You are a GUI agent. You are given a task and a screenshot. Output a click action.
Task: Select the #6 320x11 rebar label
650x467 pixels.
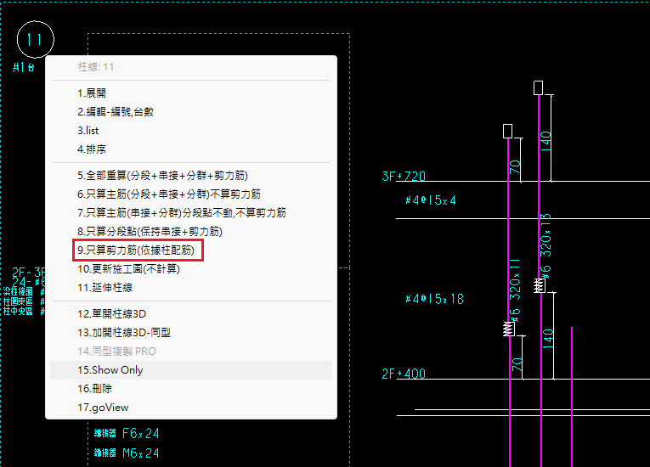(x=515, y=290)
